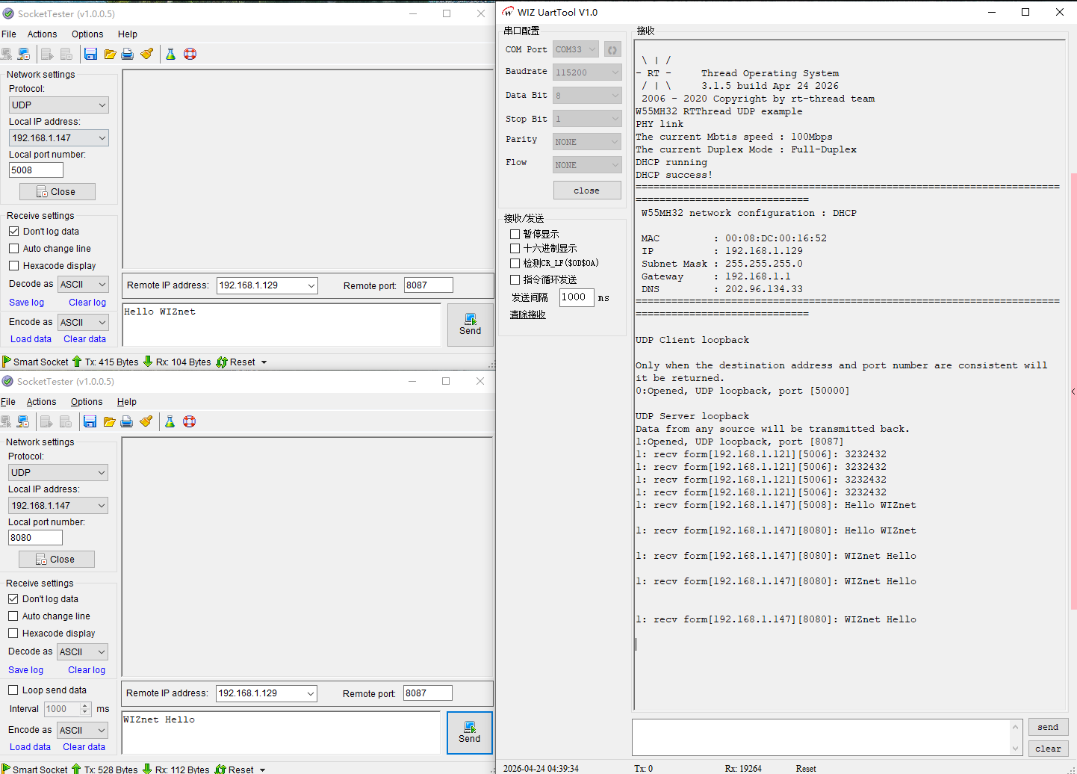Click "Clear log" link in lower SocketTester
This screenshot has width=1077, height=774.
pos(87,670)
